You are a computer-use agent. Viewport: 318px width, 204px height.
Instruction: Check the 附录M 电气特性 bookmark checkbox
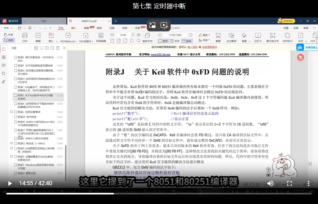pos(15,117)
